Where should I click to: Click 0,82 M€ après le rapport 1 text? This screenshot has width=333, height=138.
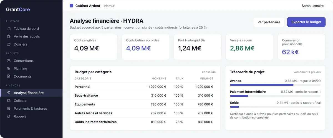pyautogui.click(x=301, y=92)
